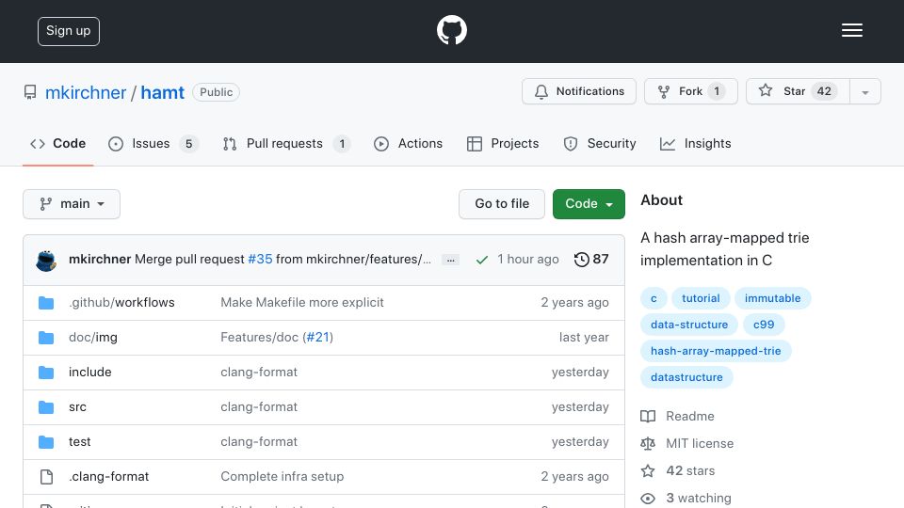This screenshot has width=904, height=508.
Task: Open the .clang-format file
Action: (108, 477)
